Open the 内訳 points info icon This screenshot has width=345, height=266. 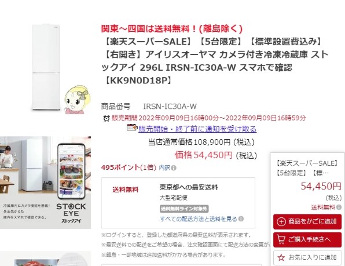point(174,168)
